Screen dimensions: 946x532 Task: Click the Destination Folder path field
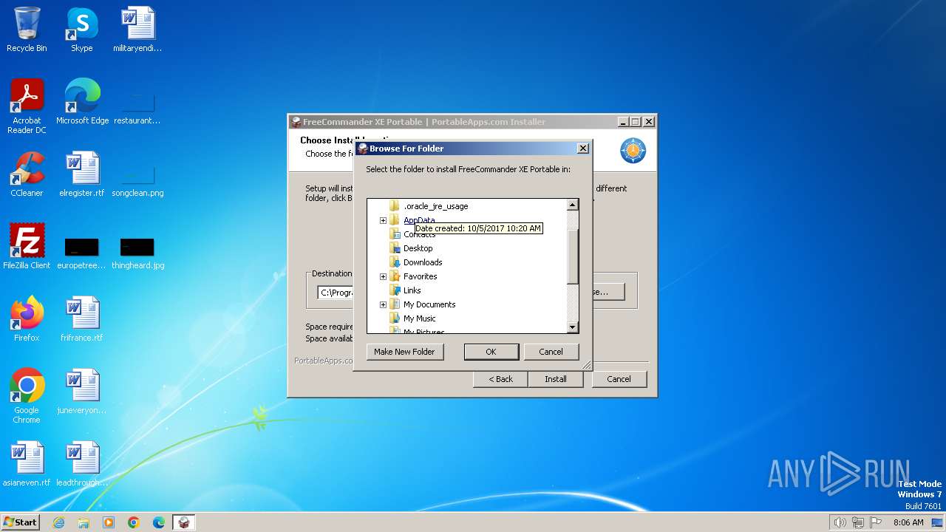pyautogui.click(x=335, y=293)
